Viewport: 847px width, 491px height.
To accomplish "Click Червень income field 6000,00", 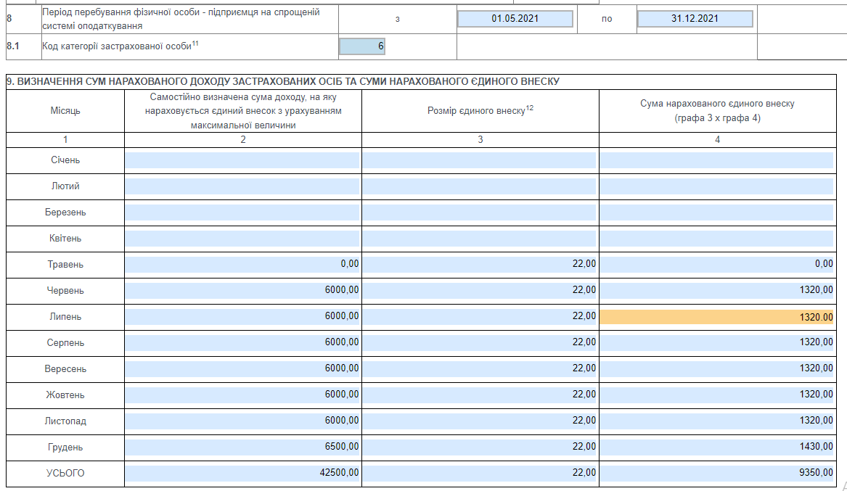I will coord(242,291).
